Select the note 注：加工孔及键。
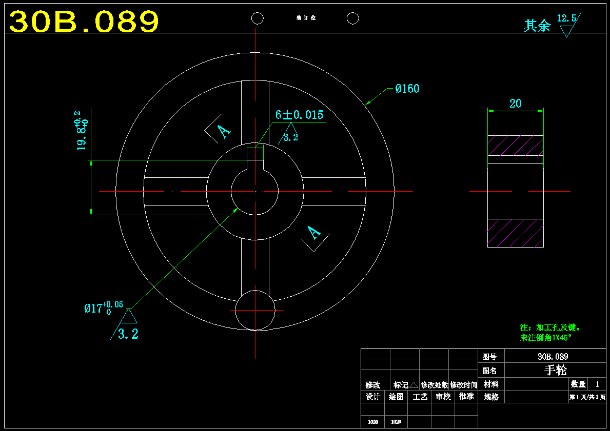610x431 pixels. point(550,327)
